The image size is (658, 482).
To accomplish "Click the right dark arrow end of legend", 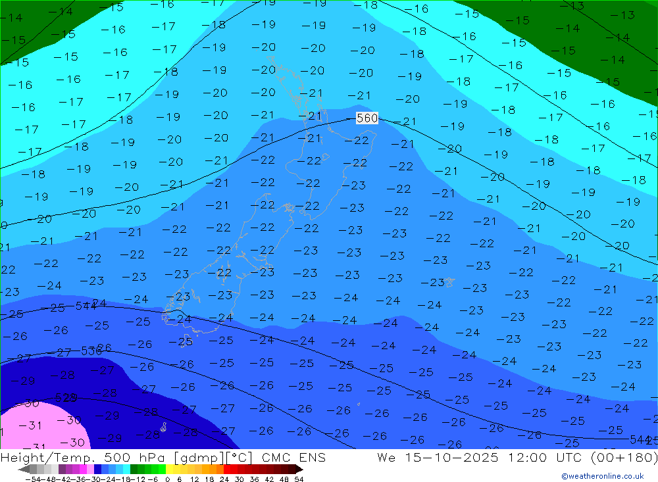I will [299, 470].
